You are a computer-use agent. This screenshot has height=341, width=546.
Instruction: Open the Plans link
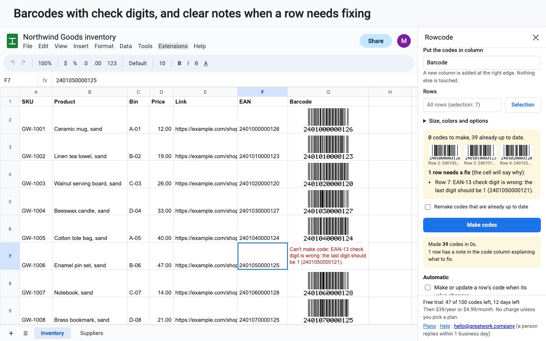(x=430, y=326)
